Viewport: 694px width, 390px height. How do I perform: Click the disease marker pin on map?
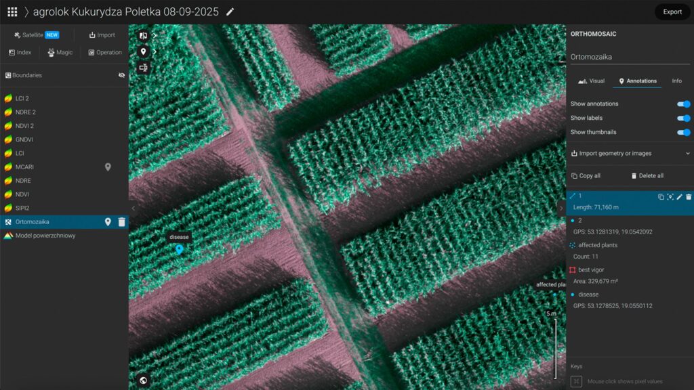pos(180,249)
